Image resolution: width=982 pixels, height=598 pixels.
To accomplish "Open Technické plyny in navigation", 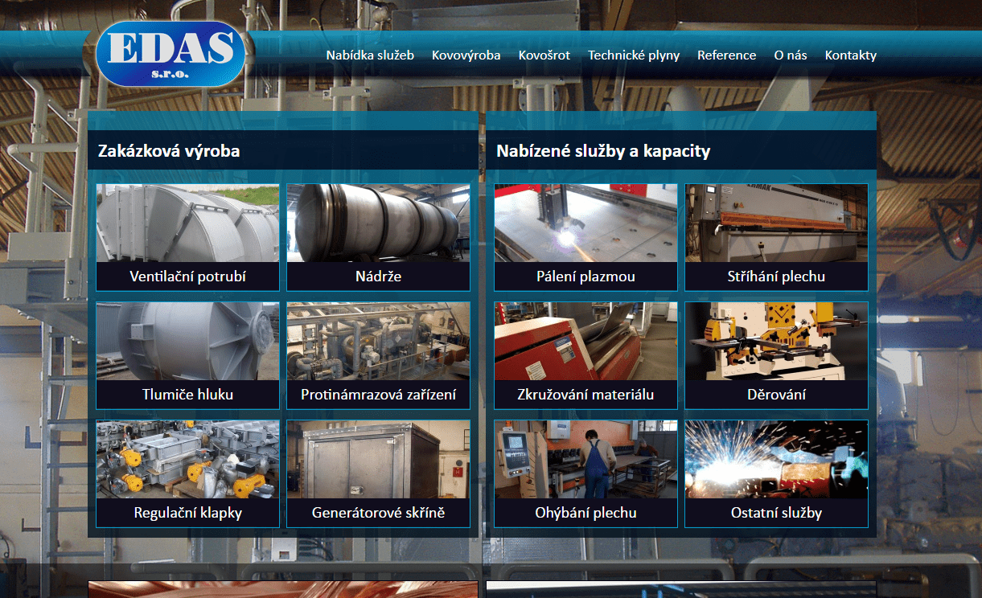I will click(x=634, y=55).
